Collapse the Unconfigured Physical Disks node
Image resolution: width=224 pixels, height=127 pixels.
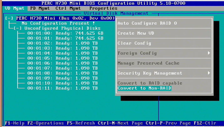(x=18, y=28)
